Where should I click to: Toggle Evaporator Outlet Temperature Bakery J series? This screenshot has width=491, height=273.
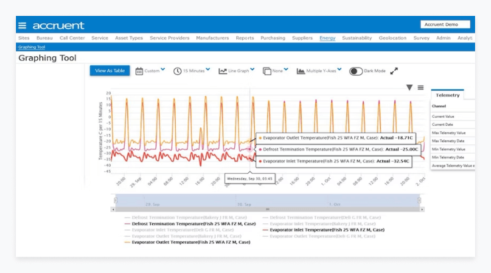pyautogui.click(x=183, y=236)
